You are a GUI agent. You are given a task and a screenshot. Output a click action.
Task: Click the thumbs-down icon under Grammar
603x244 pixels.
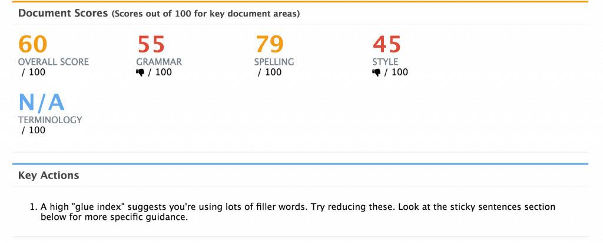tap(140, 72)
